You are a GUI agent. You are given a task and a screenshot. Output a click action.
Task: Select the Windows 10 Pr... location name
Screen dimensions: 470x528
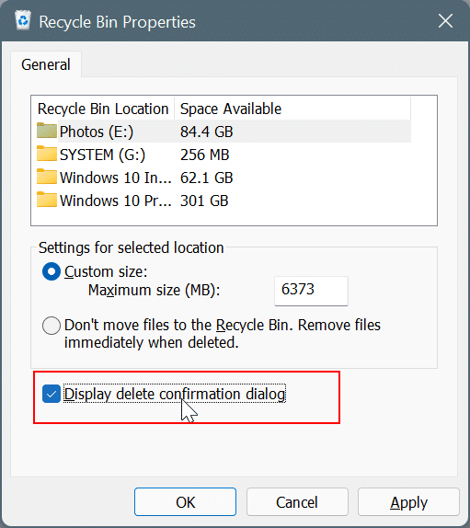[x=116, y=201]
